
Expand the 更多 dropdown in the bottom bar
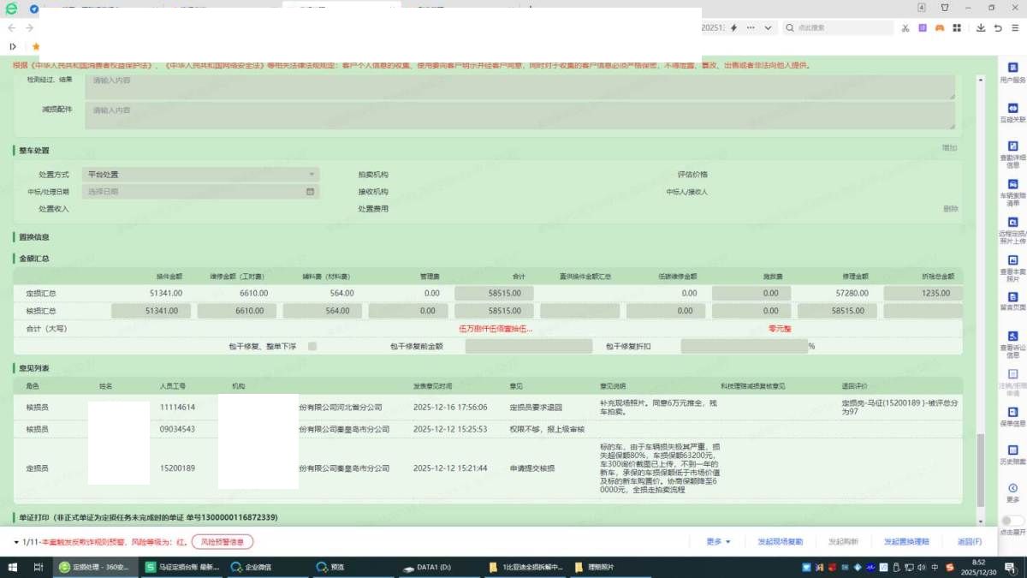(718, 542)
